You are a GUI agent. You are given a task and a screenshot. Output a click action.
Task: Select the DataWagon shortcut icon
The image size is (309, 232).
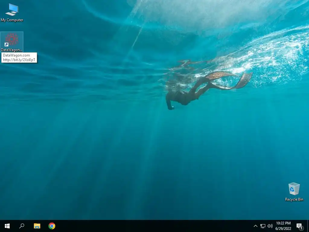[12, 42]
